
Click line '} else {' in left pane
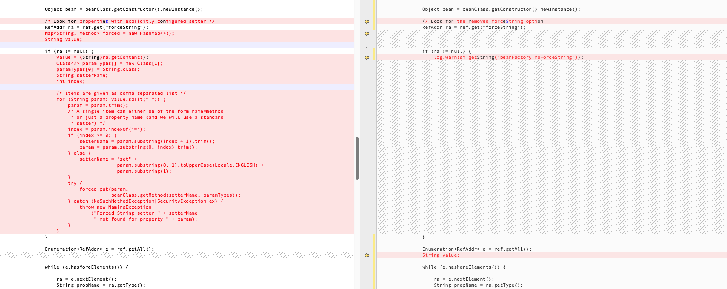click(x=80, y=153)
